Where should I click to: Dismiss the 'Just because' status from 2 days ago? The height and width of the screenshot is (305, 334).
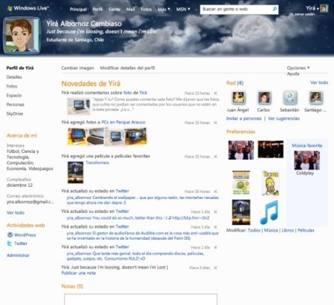pos(215,268)
